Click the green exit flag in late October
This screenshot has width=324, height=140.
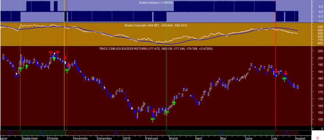point(67,70)
